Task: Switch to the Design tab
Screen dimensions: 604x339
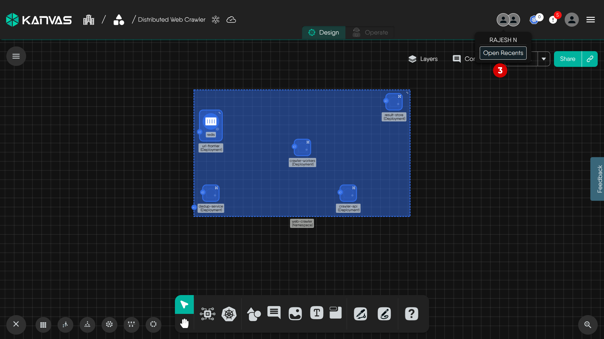Action: tap(324, 32)
